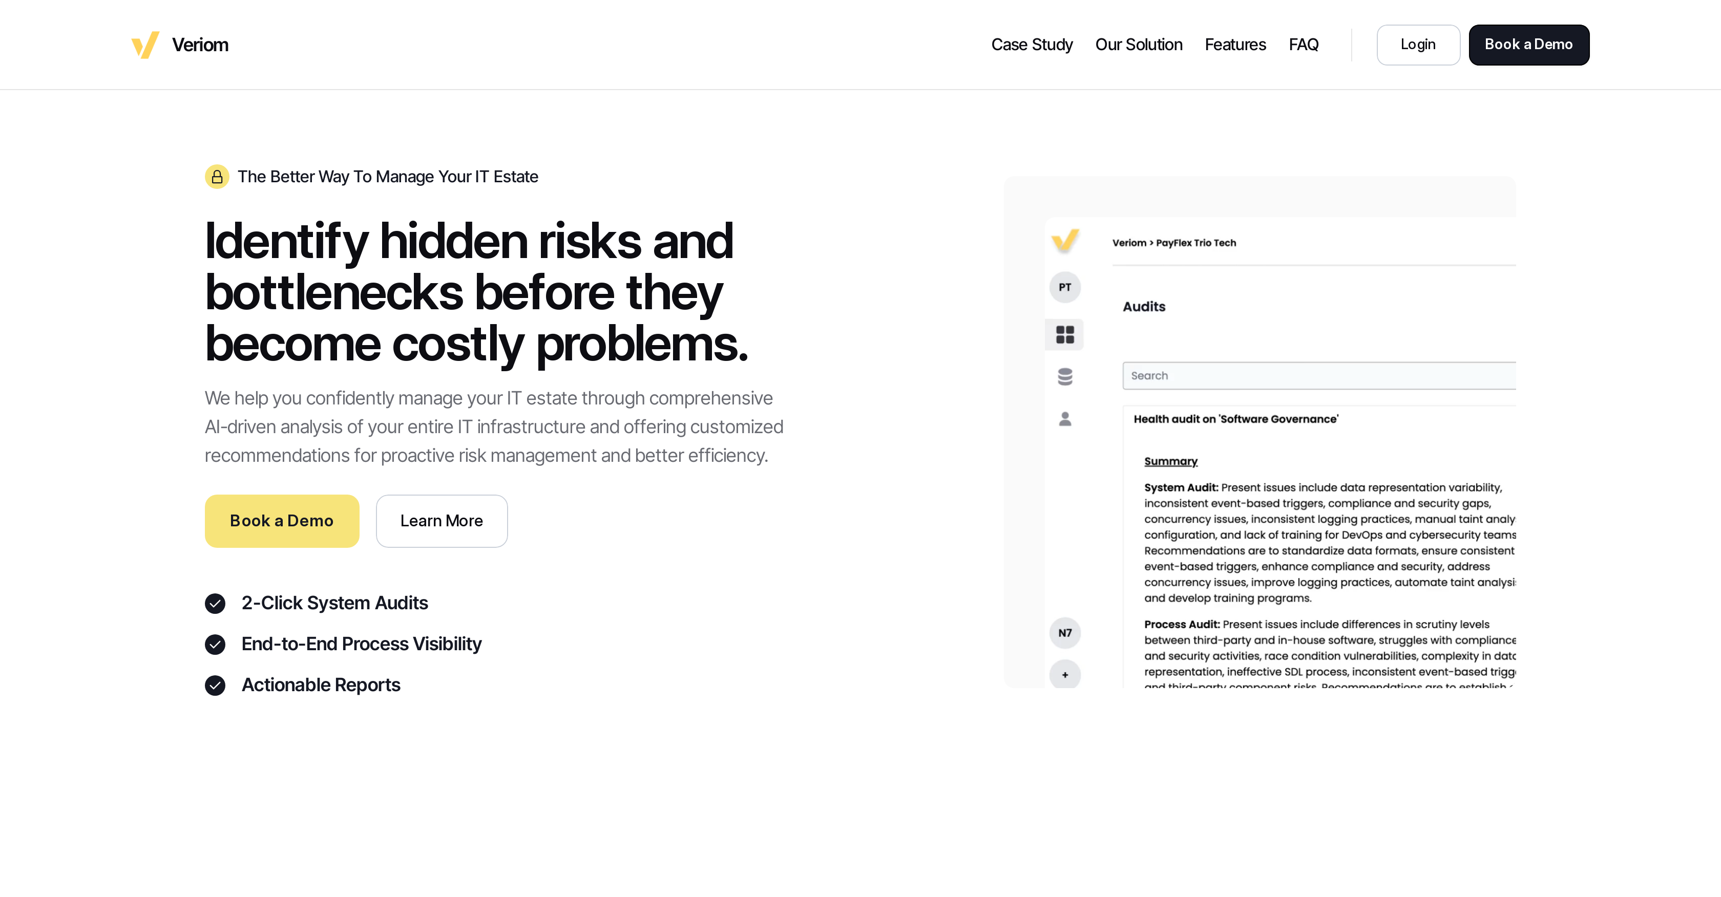The height and width of the screenshot is (897, 1721).
Task: Click the Learn More button
Action: point(442,521)
